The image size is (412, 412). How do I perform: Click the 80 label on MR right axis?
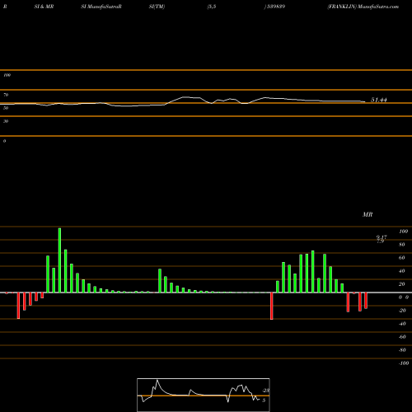tap(402, 245)
